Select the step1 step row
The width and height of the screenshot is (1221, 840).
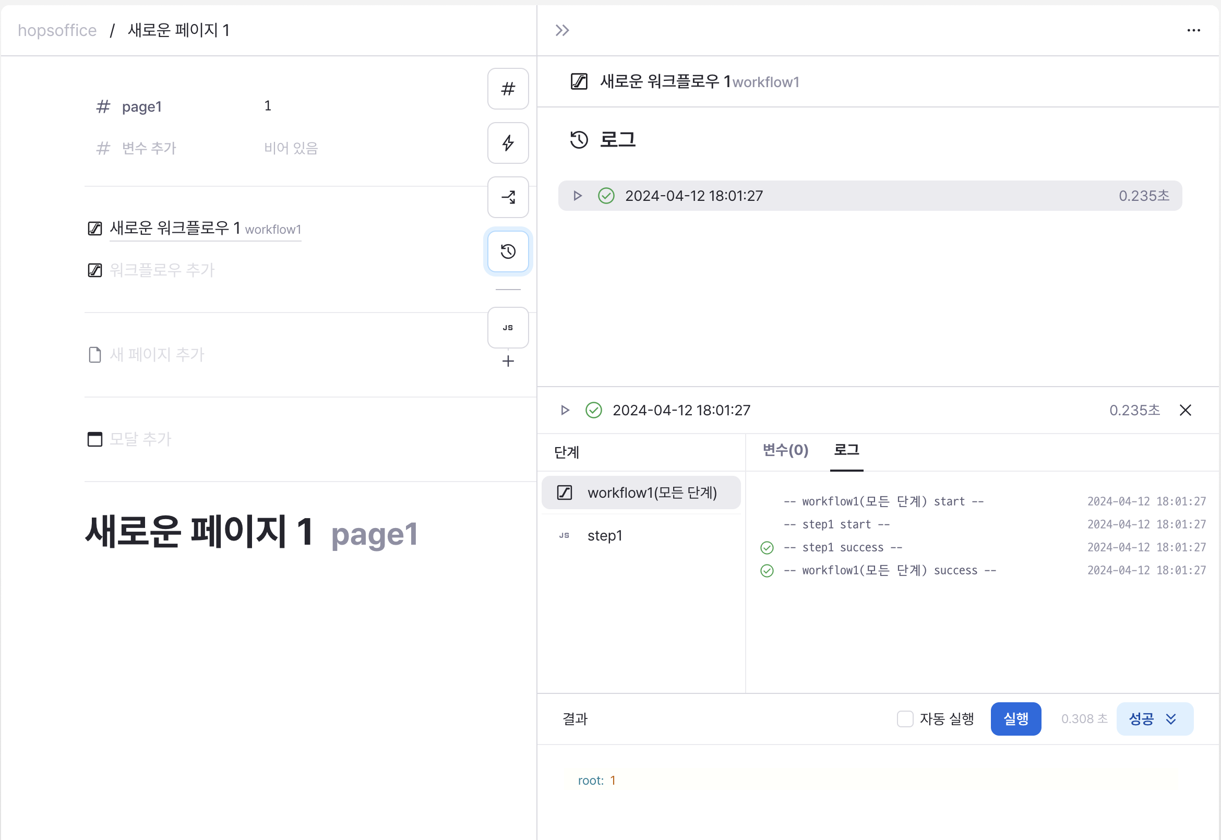[641, 535]
